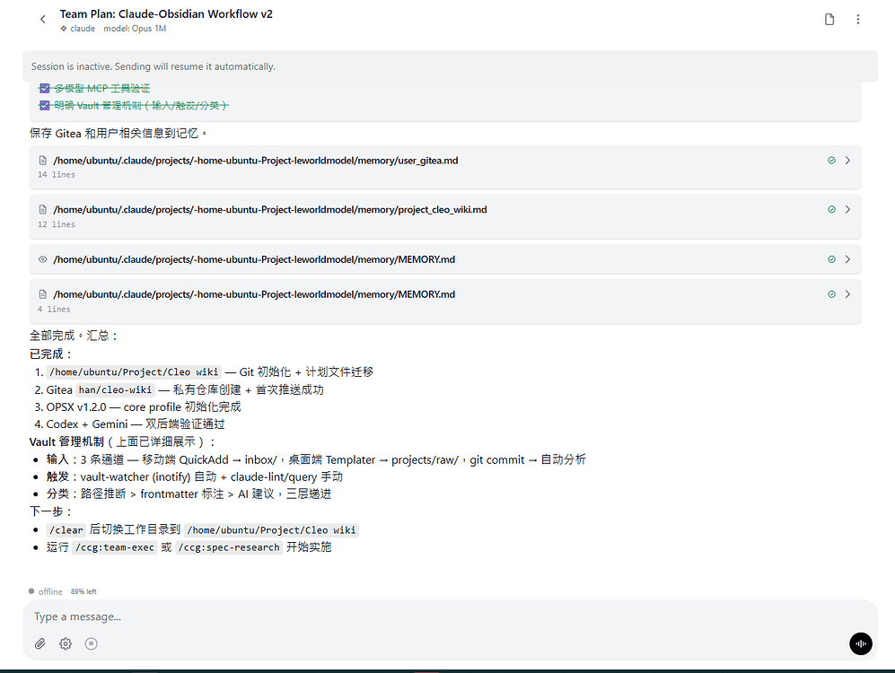This screenshot has height=673, width=895.
Task: Click in the Type a message field
Action: [450, 616]
